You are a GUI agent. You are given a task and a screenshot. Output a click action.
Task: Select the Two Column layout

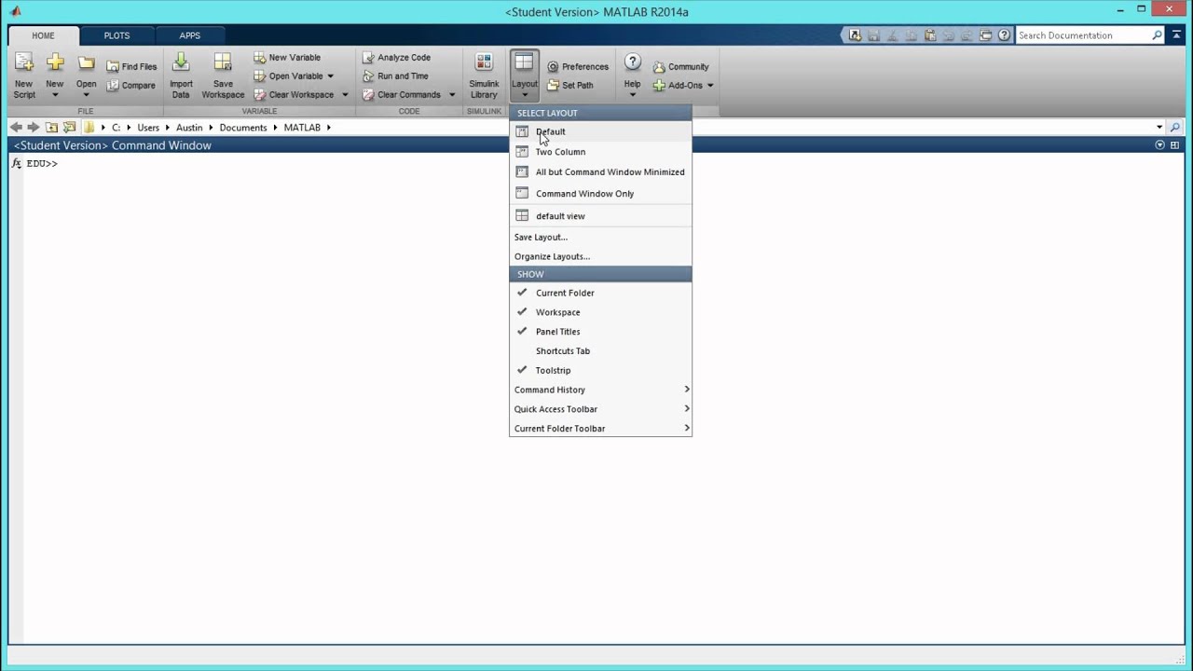[600, 152]
